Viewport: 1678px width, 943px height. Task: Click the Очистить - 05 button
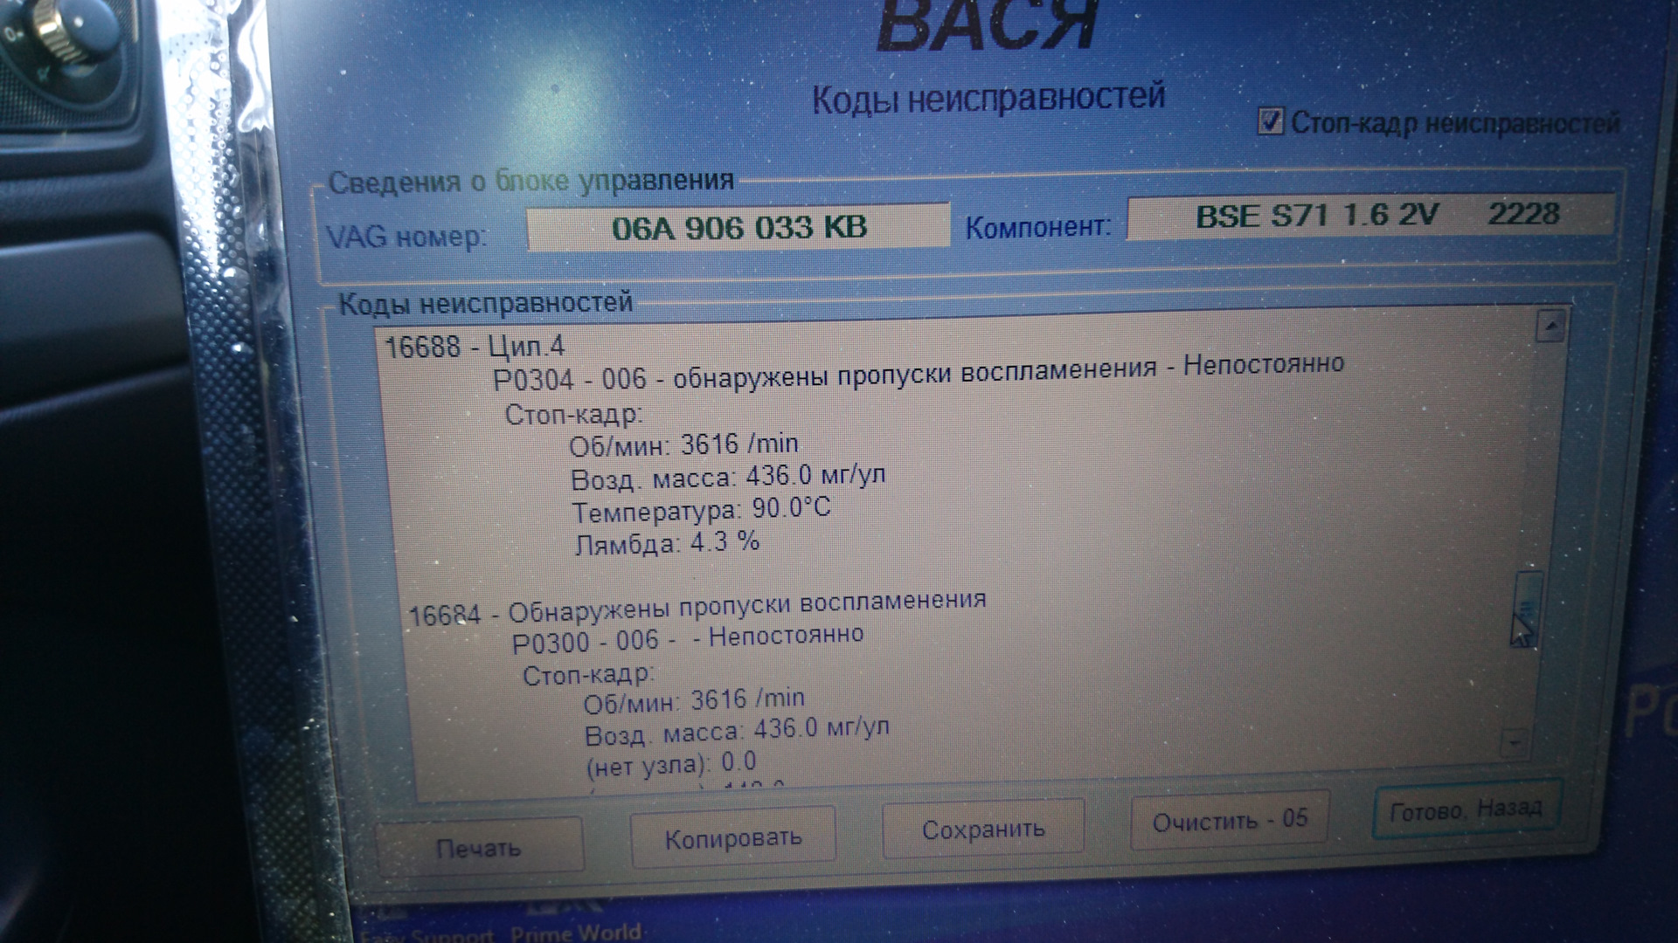[1230, 820]
